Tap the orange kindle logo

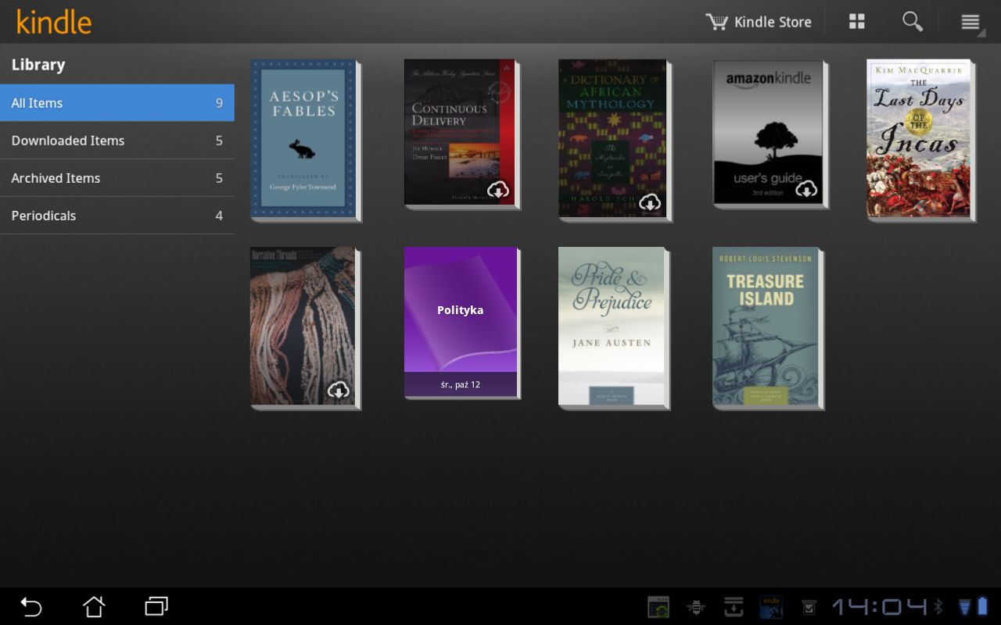click(x=54, y=22)
